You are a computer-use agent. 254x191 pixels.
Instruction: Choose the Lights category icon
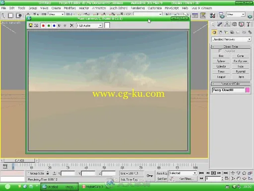pos(226,32)
